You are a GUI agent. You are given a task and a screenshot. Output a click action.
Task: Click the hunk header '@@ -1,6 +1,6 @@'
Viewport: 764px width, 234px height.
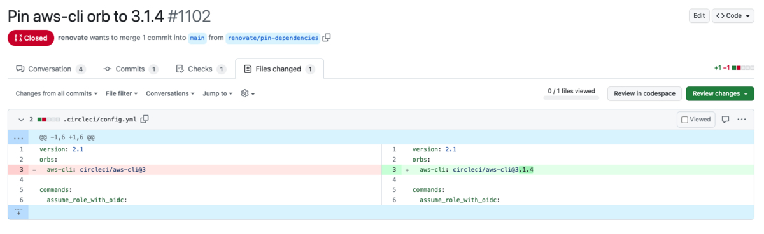[67, 137]
